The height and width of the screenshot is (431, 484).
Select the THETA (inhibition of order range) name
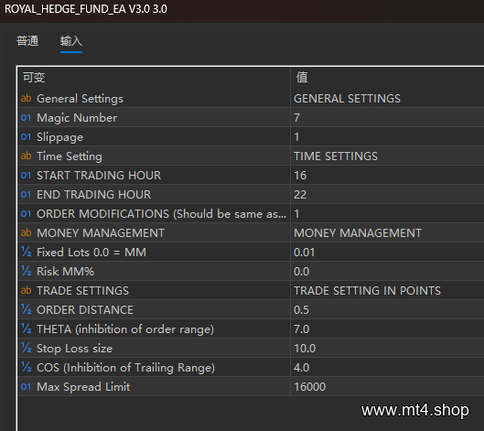coord(125,329)
